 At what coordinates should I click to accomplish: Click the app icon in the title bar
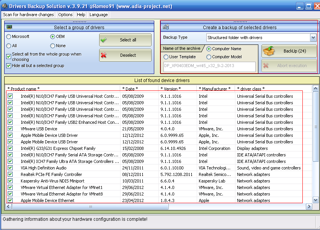(5, 6)
